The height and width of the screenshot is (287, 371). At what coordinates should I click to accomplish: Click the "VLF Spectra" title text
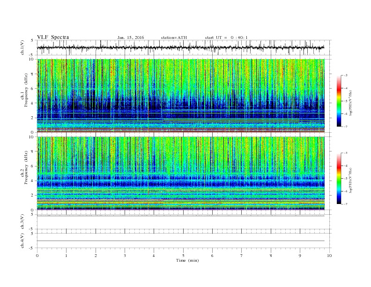coord(53,37)
